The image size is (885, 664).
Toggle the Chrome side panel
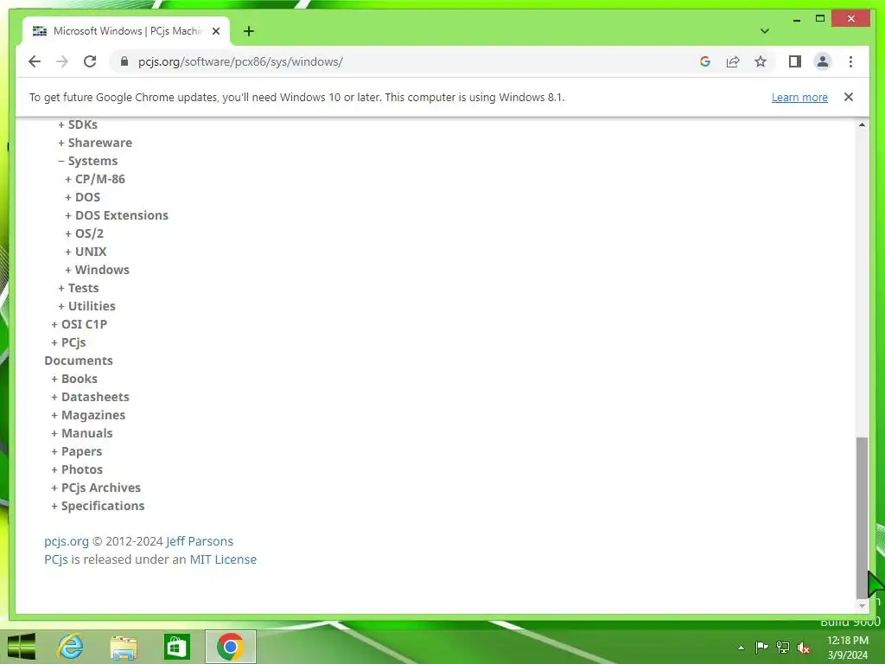click(795, 61)
